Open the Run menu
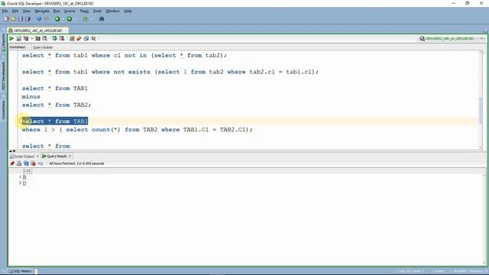Image resolution: width=489 pixels, height=275 pixels. (x=57, y=11)
